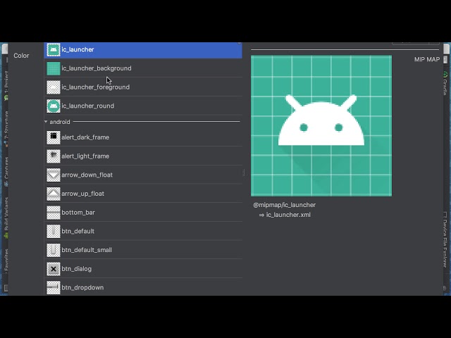Click the bottom_bar preview icon
This screenshot has width=451, height=338.
[x=54, y=213]
